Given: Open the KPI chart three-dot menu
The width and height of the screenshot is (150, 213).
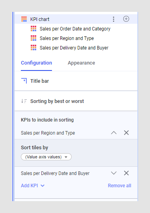Looking at the screenshot, I should (113, 19).
